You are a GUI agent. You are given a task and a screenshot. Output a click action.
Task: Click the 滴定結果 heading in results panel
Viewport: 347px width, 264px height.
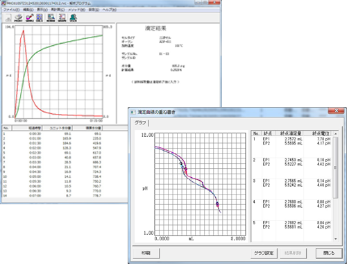click(155, 28)
